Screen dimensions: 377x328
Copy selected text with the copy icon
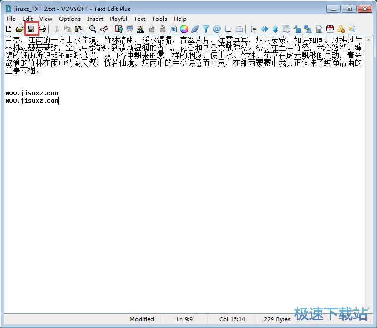(67, 29)
